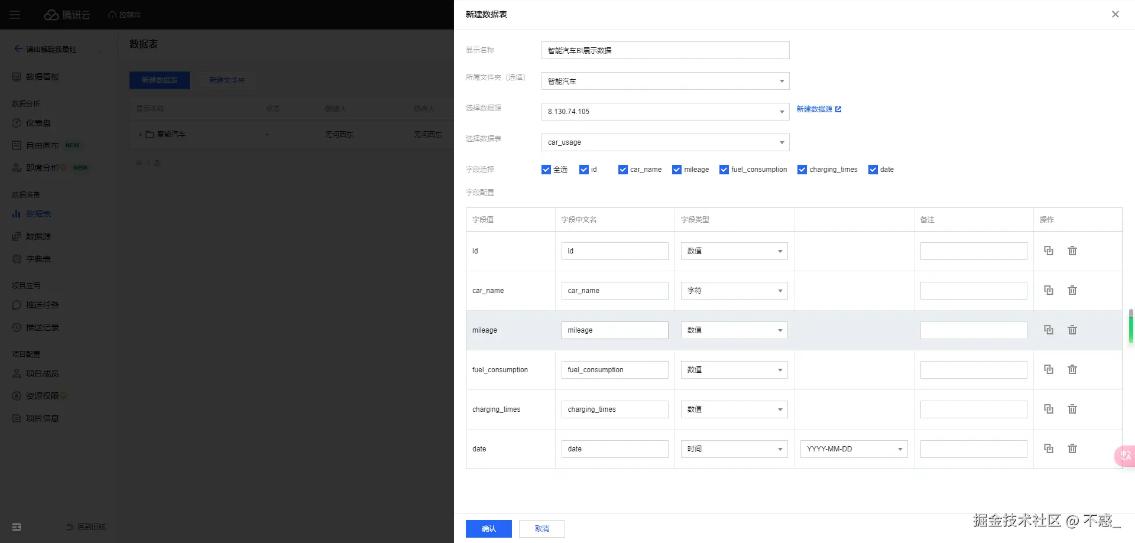
Task: Uncheck the mileage field checkbox
Action: [x=677, y=170]
